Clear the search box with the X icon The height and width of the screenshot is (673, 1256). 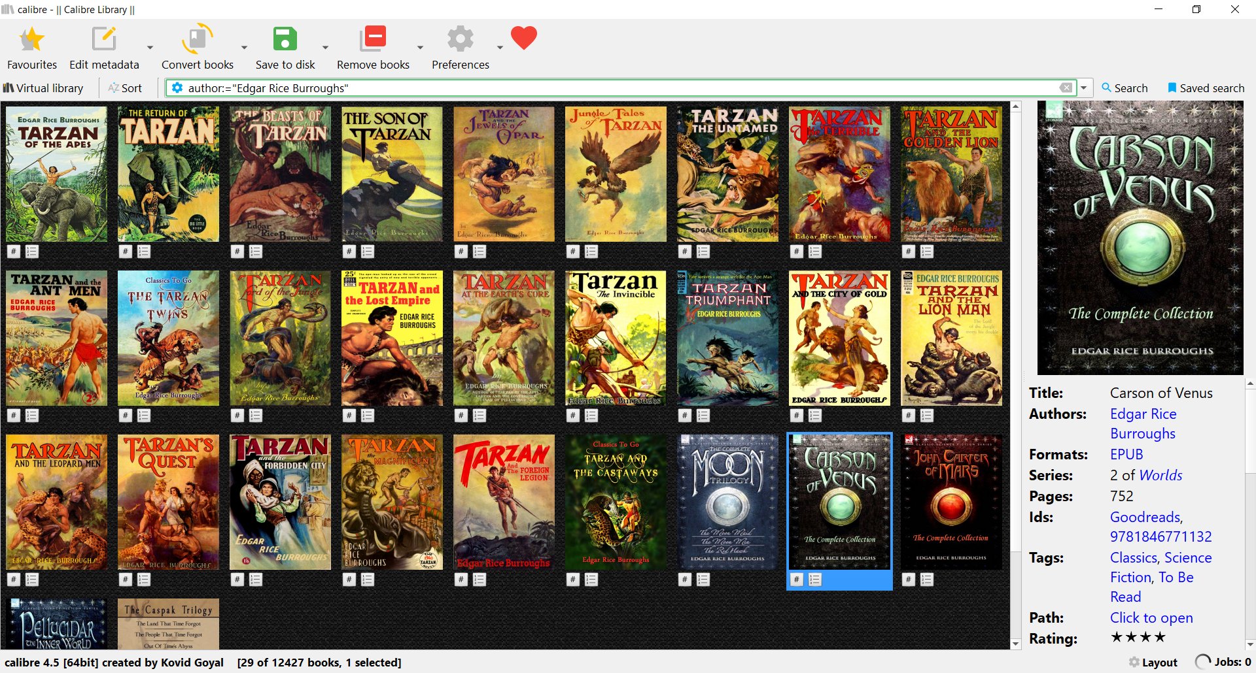[x=1066, y=88]
